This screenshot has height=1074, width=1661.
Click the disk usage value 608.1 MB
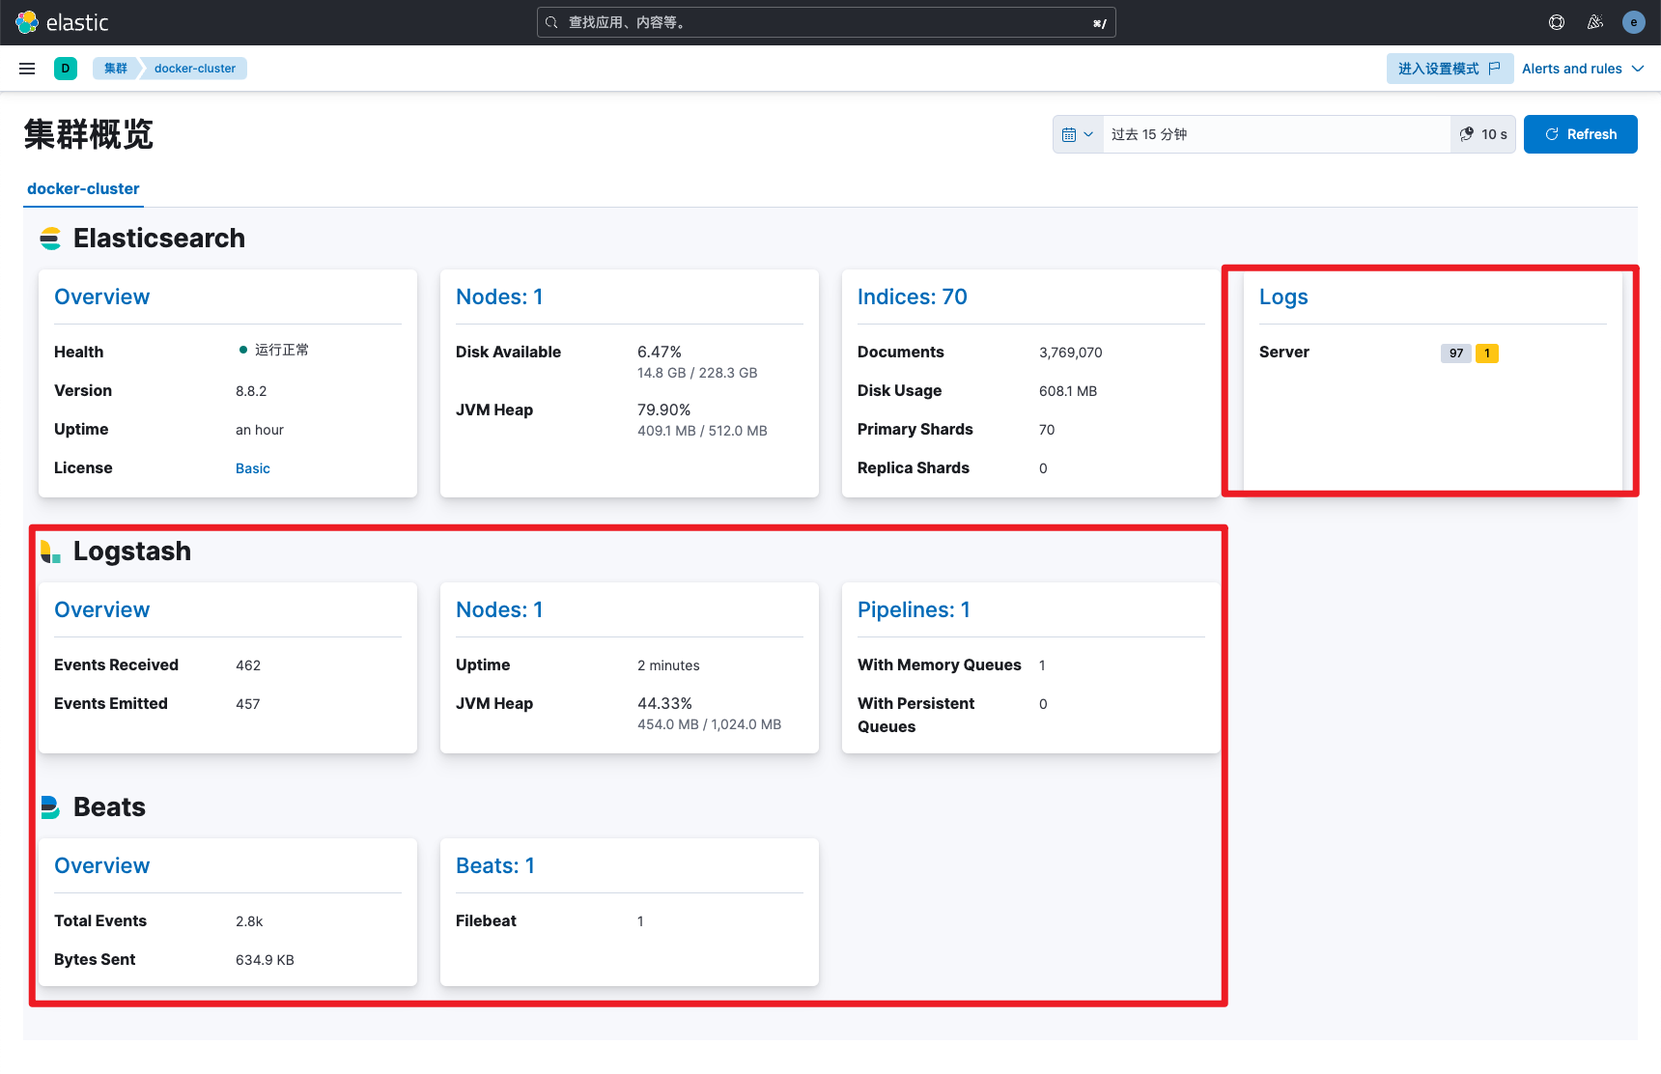pos(1068,391)
